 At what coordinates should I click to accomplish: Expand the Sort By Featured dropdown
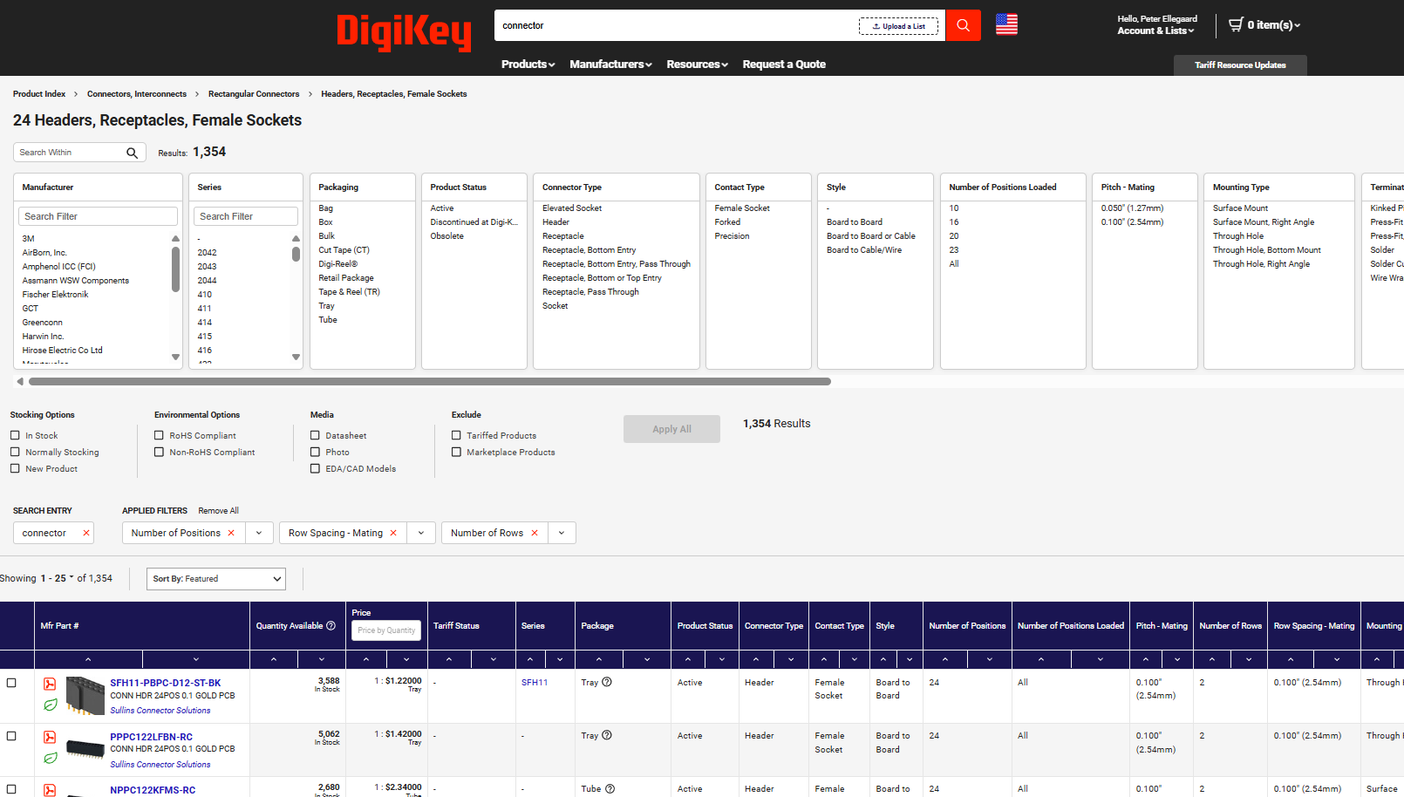(x=215, y=579)
